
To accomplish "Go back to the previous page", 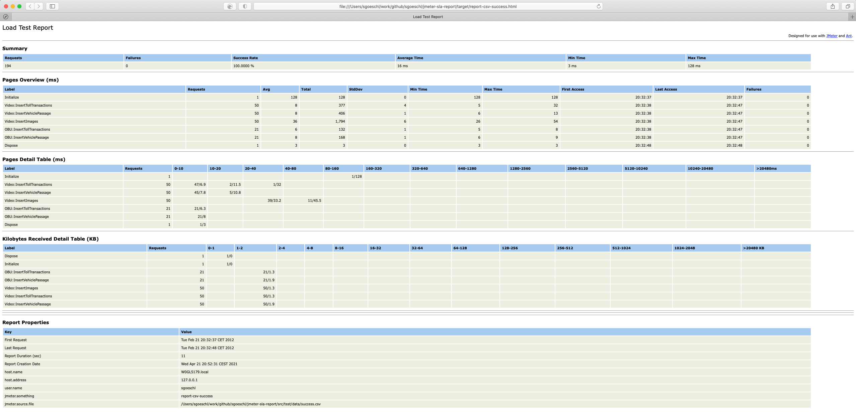I will [x=30, y=6].
